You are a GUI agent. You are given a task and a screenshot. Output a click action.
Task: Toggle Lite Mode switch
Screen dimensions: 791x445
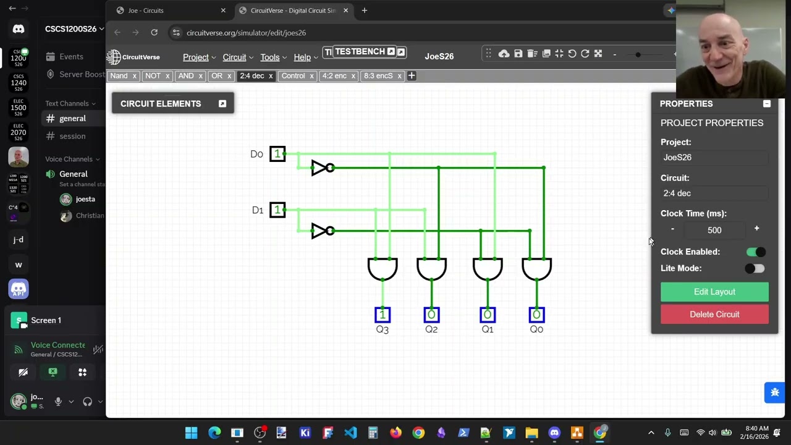(x=755, y=268)
